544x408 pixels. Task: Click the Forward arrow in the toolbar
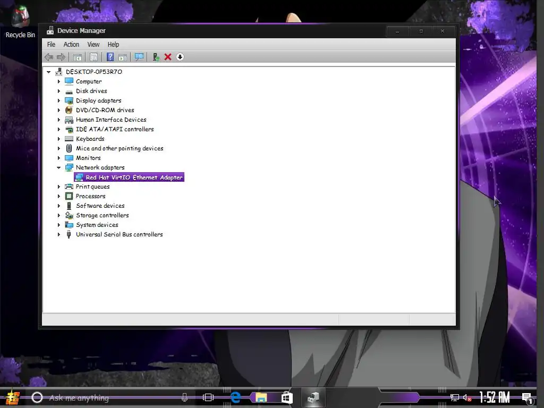61,57
